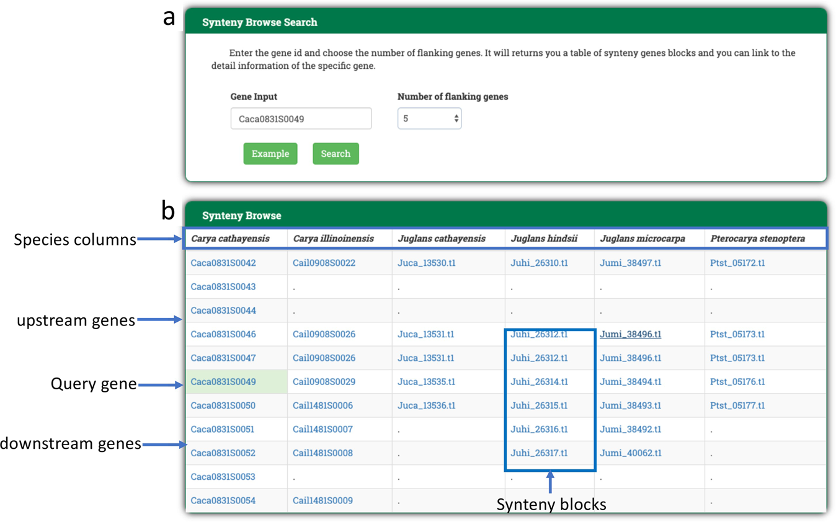Open gene Jumi_38497.t1 details
Screen dimensions: 836x522
[630, 263]
